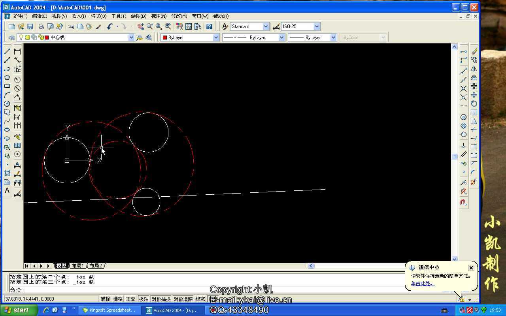
Task: Open the 中心线 layer dropdown
Action: pos(131,38)
